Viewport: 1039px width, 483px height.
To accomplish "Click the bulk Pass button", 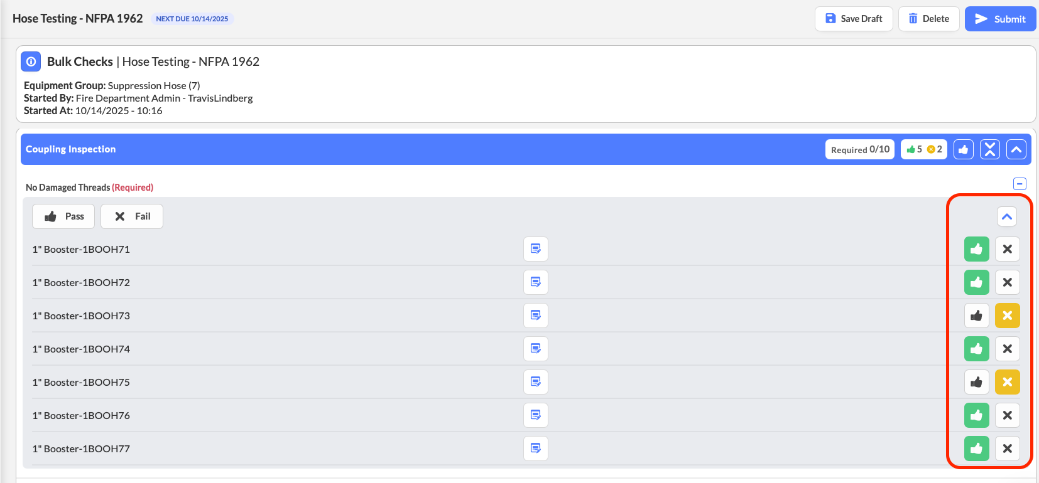I will [63, 216].
